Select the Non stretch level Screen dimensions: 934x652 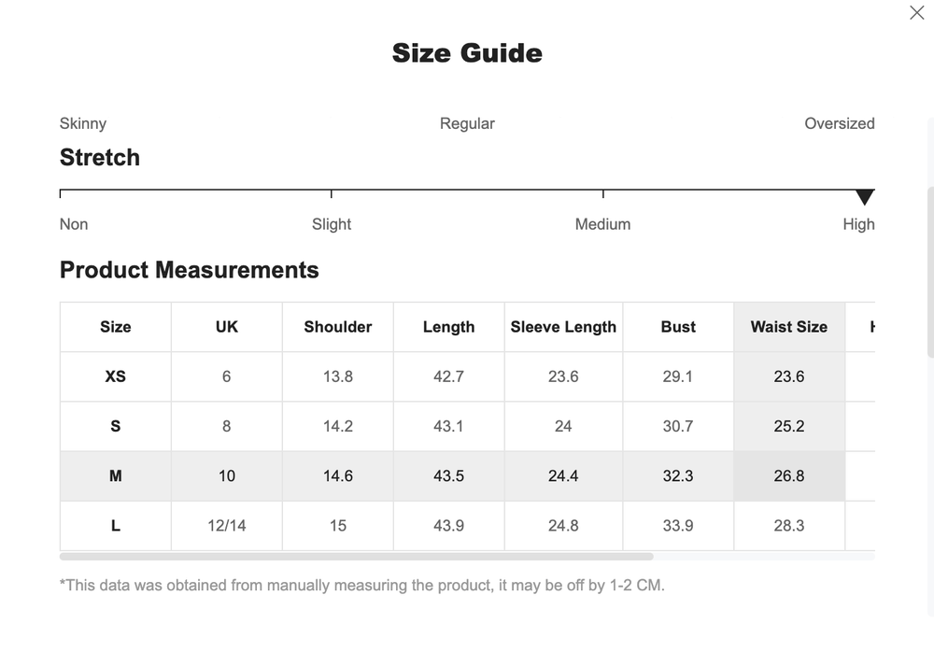click(x=74, y=224)
